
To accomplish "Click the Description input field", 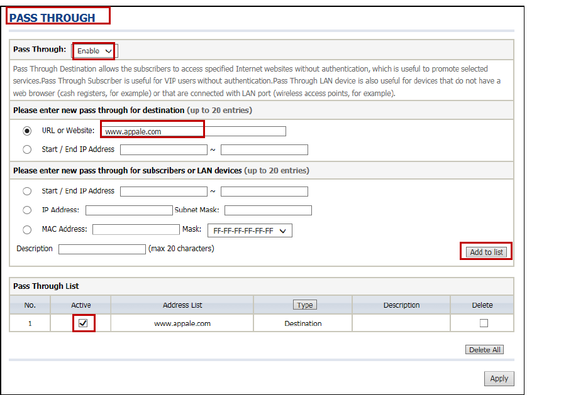I will click(102, 249).
